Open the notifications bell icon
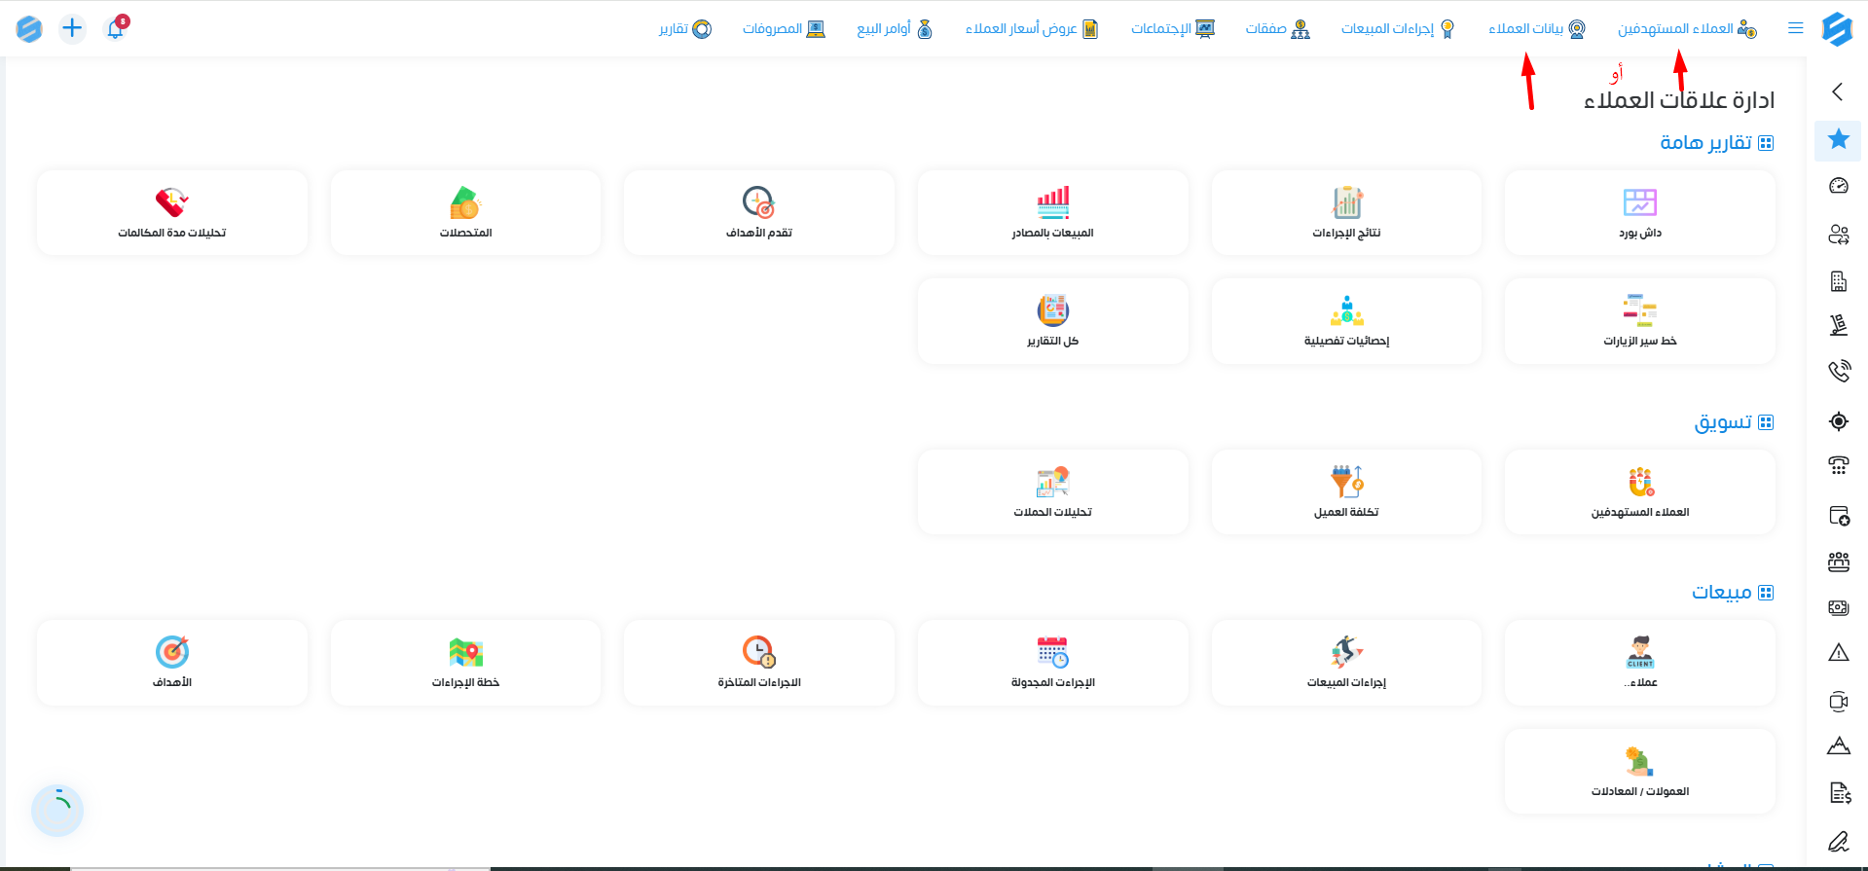 coord(116,28)
